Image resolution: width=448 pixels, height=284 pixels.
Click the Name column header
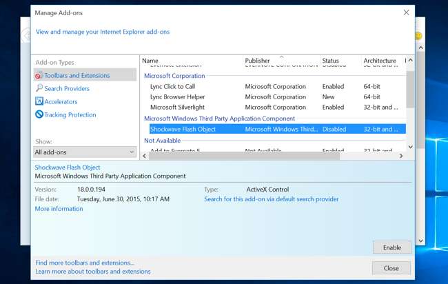pyautogui.click(x=150, y=61)
